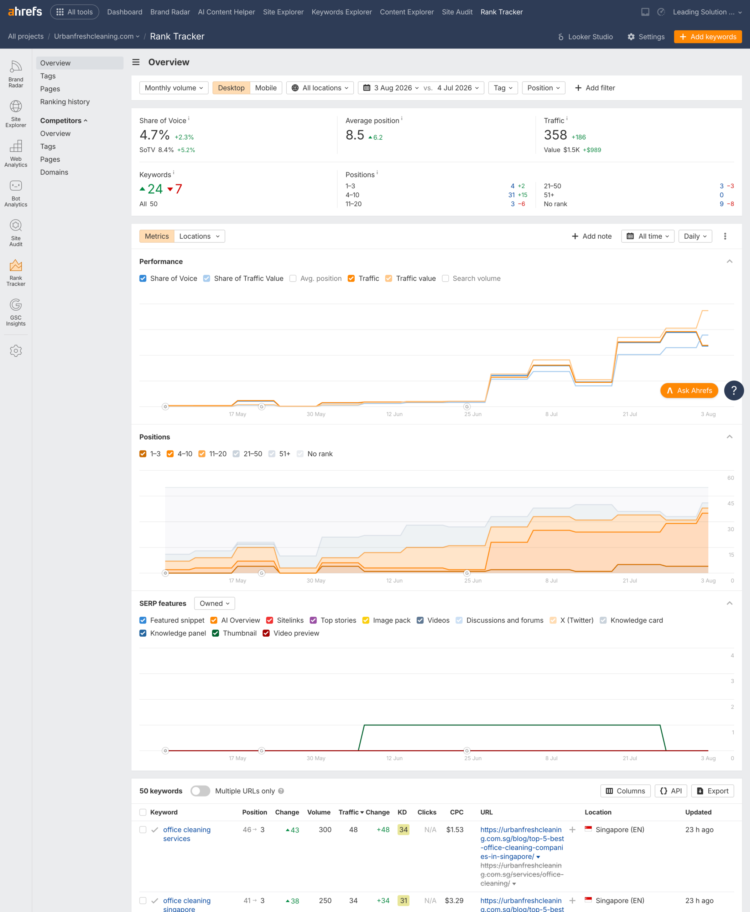Open the Daily interval dropdown
Screen dimensions: 750x912
pyautogui.click(x=695, y=236)
